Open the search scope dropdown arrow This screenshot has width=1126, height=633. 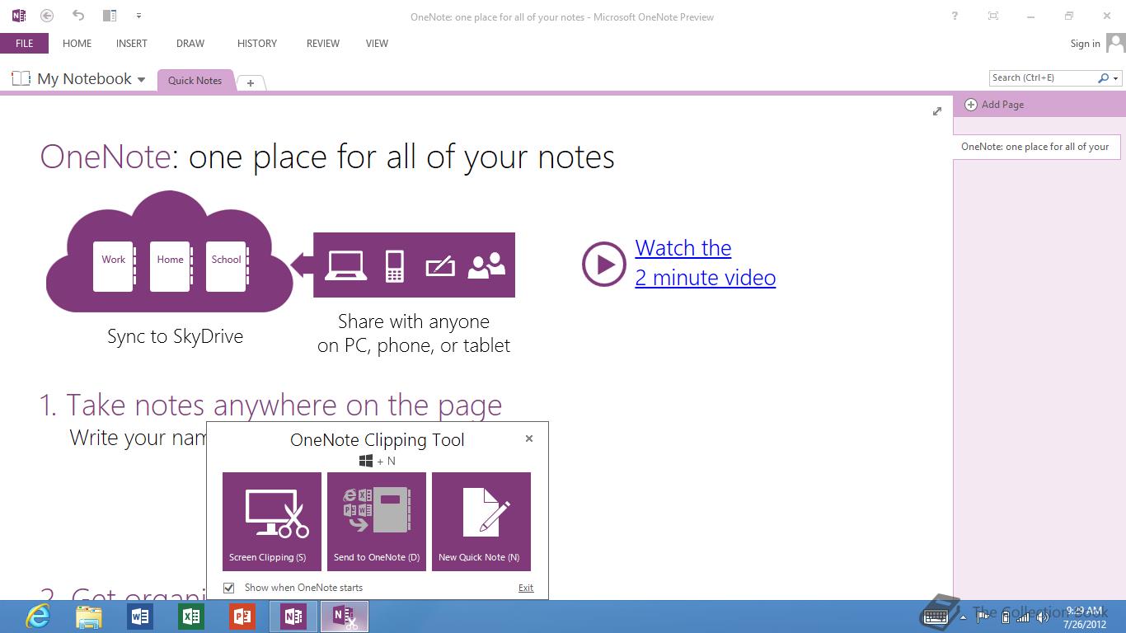click(1116, 78)
